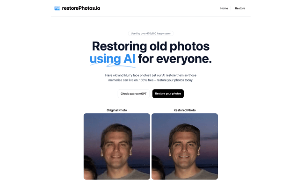Go to the Home nav link
The height and width of the screenshot is (187, 304).
click(x=224, y=8)
